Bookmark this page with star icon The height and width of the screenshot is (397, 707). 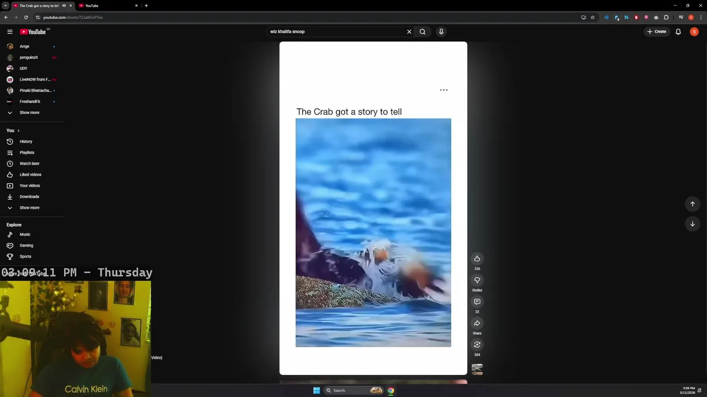pyautogui.click(x=593, y=17)
